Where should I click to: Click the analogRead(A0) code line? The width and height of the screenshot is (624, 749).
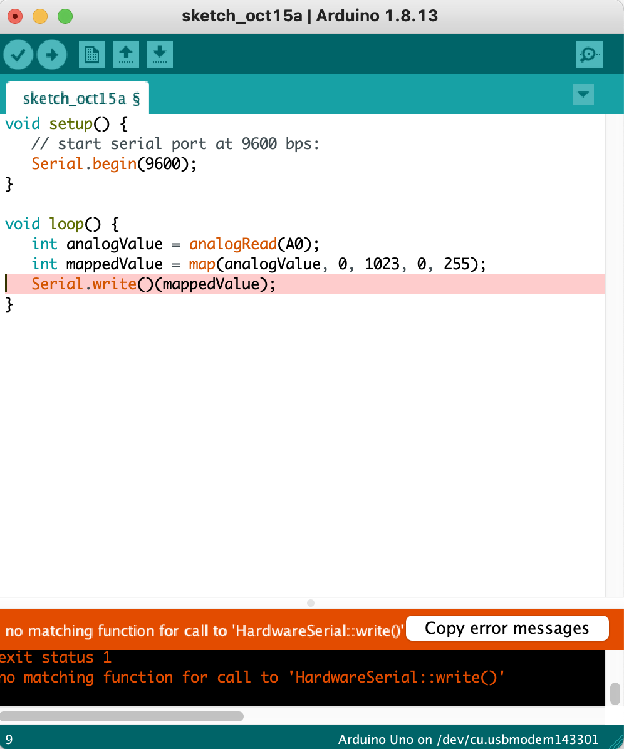click(175, 244)
